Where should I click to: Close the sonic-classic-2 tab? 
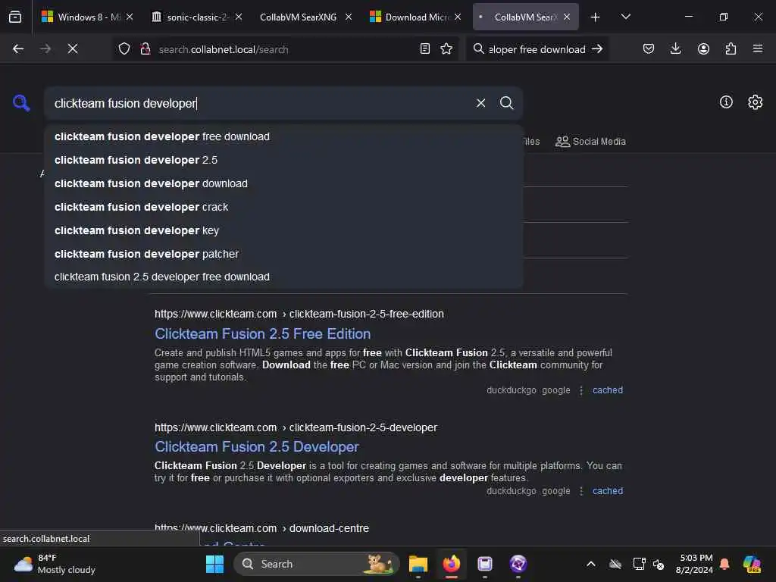(x=239, y=17)
